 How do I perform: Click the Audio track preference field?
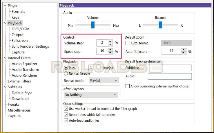pos(170,76)
